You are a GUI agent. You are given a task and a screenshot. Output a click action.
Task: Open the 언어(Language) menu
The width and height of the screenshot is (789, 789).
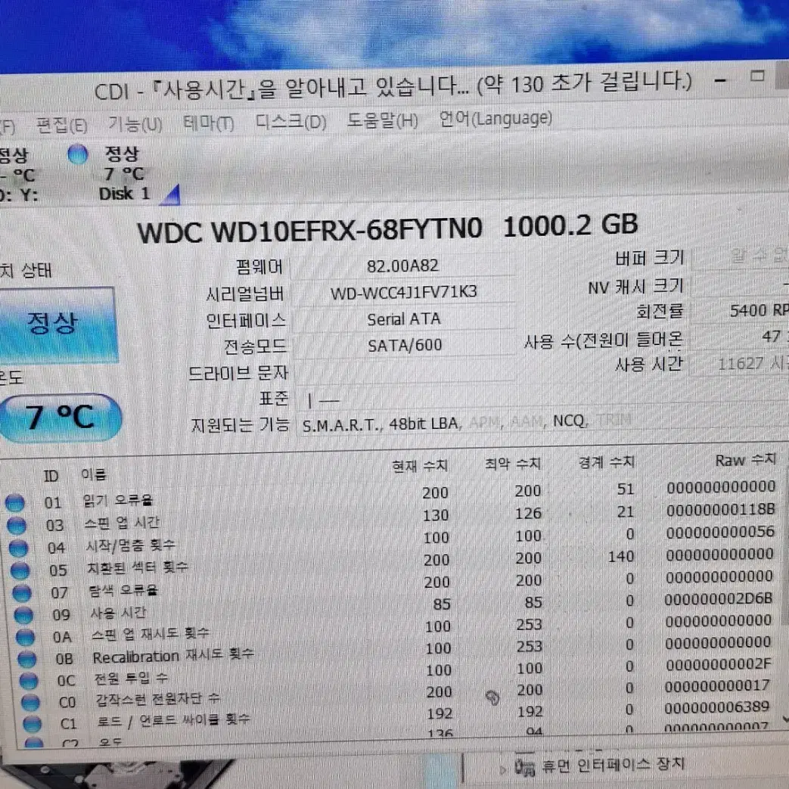(495, 120)
